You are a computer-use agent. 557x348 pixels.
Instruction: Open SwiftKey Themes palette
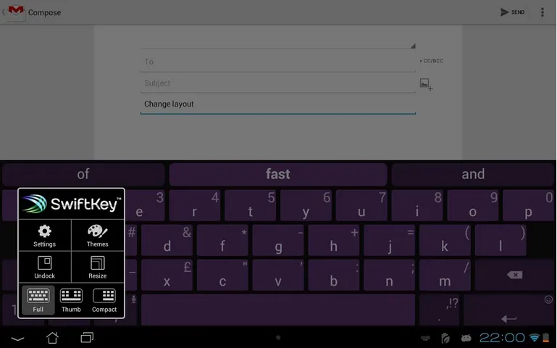(x=98, y=236)
